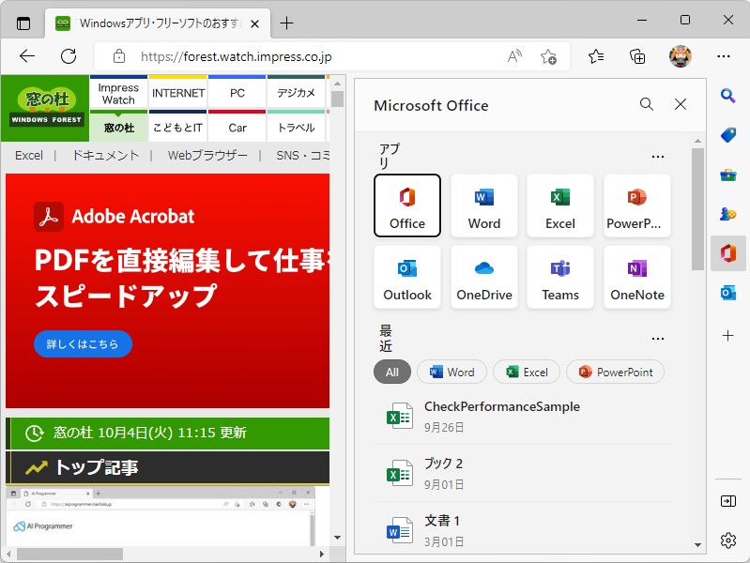Image resolution: width=750 pixels, height=563 pixels.
Task: Open the トップ記事 article thumbnail
Action: 161,516
